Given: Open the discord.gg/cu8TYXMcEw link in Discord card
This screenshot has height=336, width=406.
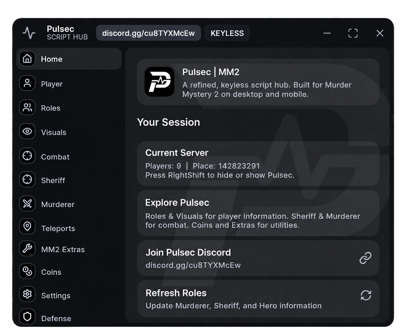Looking at the screenshot, I should pyautogui.click(x=193, y=265).
